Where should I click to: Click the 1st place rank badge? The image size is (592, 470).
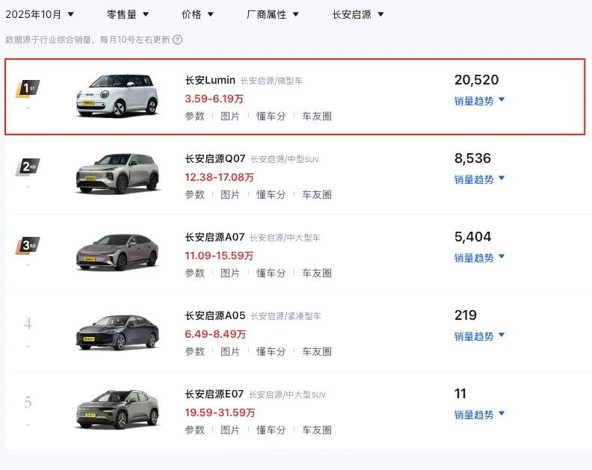click(x=28, y=89)
